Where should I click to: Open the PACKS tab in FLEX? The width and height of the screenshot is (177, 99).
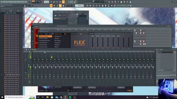[41, 34]
